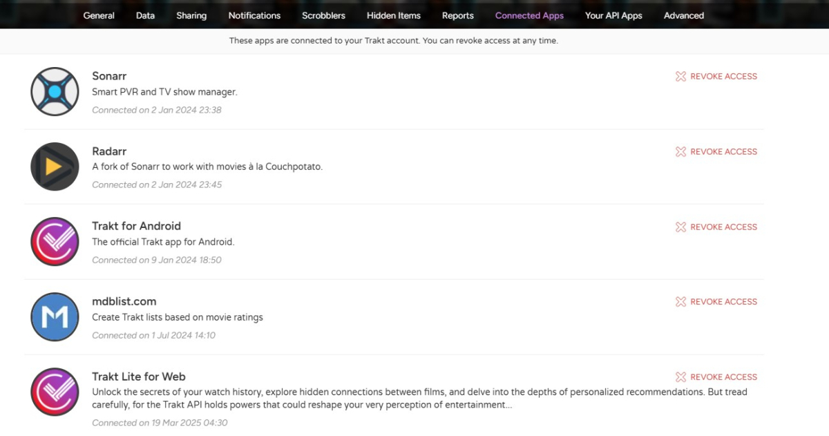829x436 pixels.
Task: Select the Connected Apps tab
Action: pos(529,15)
